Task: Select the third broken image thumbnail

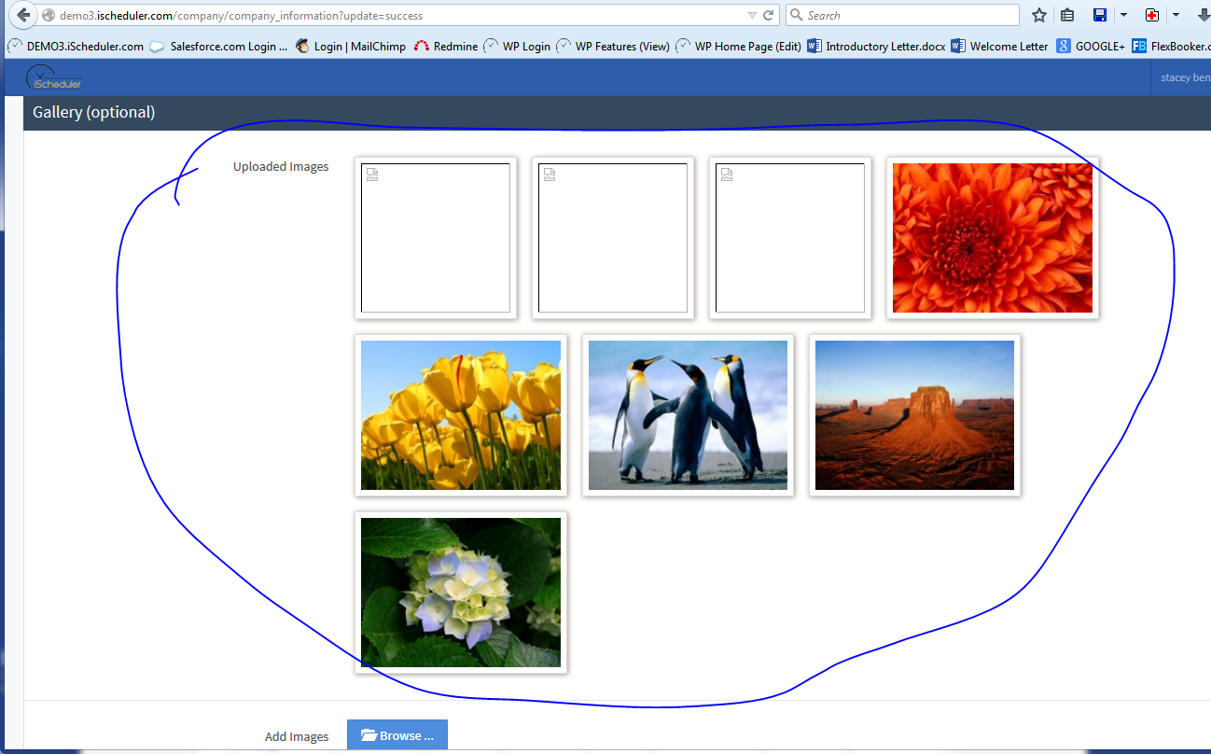Action: (x=790, y=238)
